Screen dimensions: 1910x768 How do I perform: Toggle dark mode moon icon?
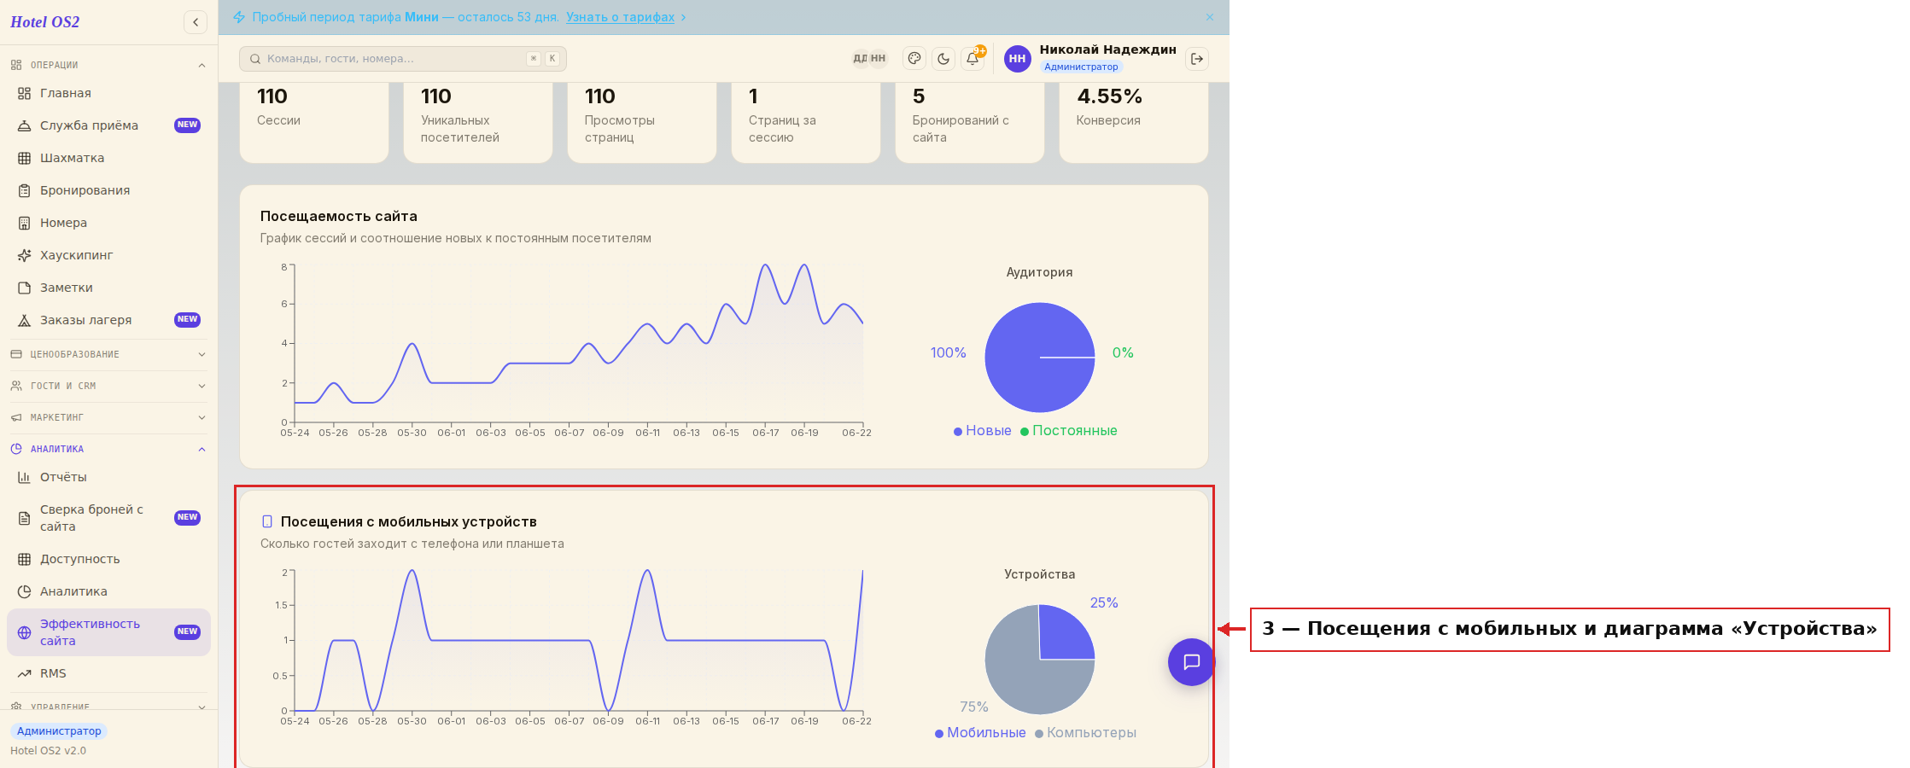[943, 59]
